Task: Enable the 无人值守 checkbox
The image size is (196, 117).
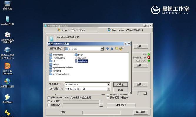Action: [x=48, y=101]
